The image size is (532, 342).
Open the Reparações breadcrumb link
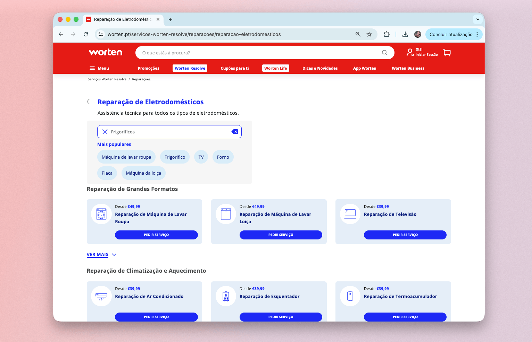coord(141,79)
